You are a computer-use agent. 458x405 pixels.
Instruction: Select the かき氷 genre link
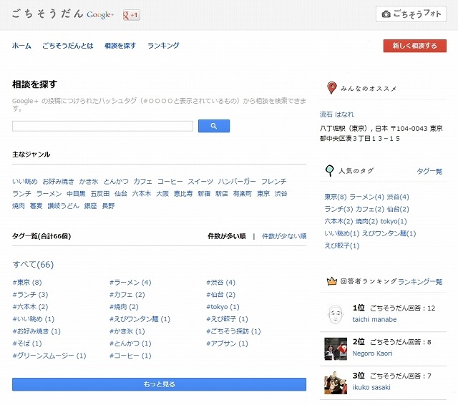click(x=89, y=181)
